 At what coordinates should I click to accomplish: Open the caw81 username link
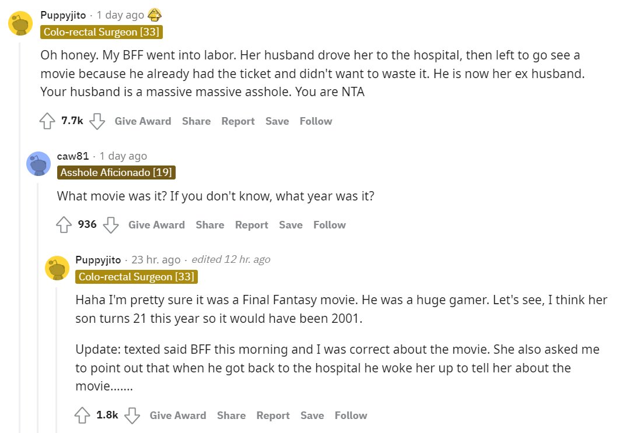point(73,156)
